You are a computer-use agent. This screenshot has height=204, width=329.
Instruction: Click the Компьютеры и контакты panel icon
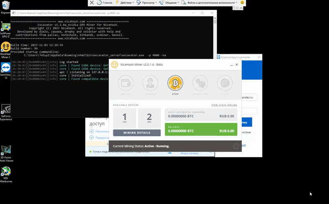[x=218, y=57]
